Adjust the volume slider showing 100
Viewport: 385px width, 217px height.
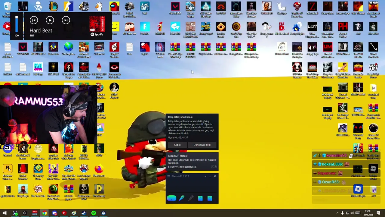click(17, 24)
